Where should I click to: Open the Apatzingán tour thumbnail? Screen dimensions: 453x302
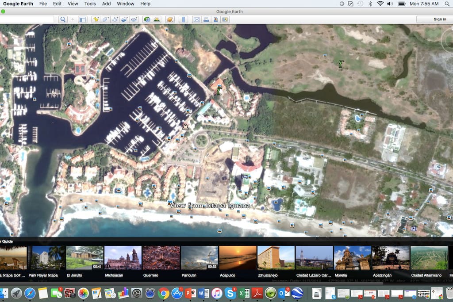[391, 257]
